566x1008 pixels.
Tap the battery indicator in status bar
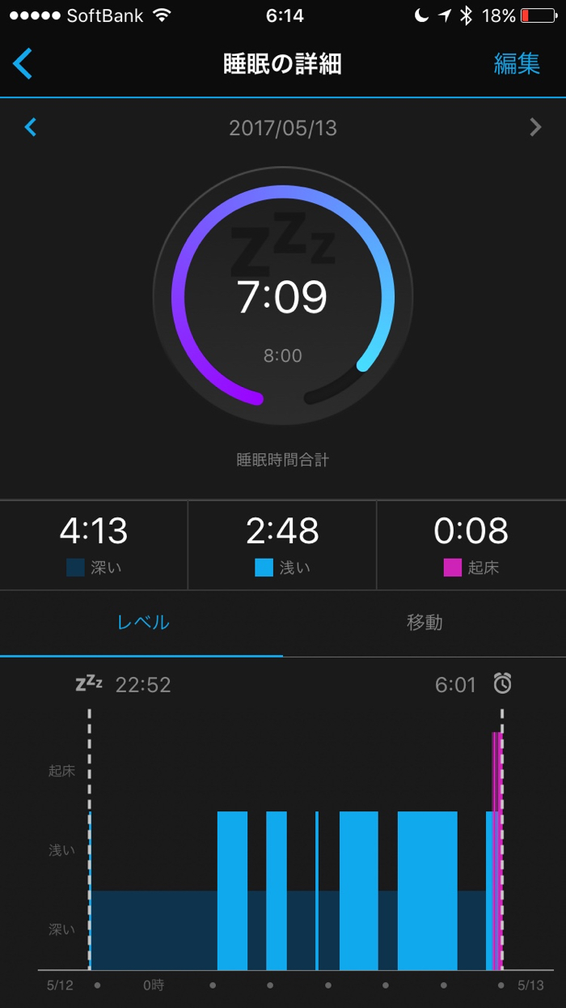(539, 15)
